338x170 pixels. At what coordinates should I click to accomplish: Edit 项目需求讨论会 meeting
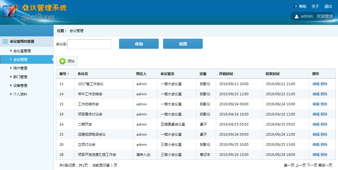pyautogui.click(x=316, y=114)
